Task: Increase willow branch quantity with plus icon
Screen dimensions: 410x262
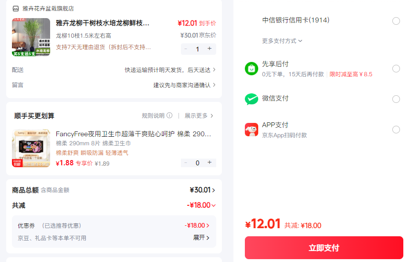Action: pyautogui.click(x=210, y=49)
